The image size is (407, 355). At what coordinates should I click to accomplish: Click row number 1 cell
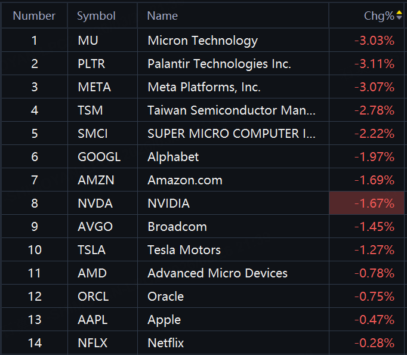34,41
